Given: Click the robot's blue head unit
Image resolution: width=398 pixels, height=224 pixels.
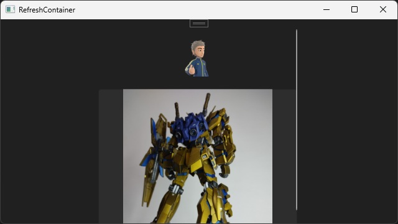Looking at the screenshot, I should click(x=190, y=126).
